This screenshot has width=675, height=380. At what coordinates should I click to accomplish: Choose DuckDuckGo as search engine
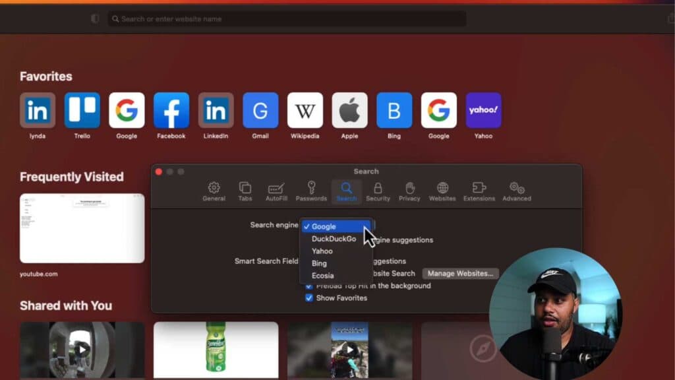pos(336,239)
